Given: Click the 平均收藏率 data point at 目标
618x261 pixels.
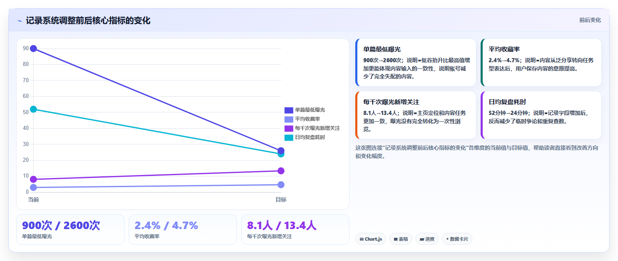Looking at the screenshot, I should tap(281, 185).
